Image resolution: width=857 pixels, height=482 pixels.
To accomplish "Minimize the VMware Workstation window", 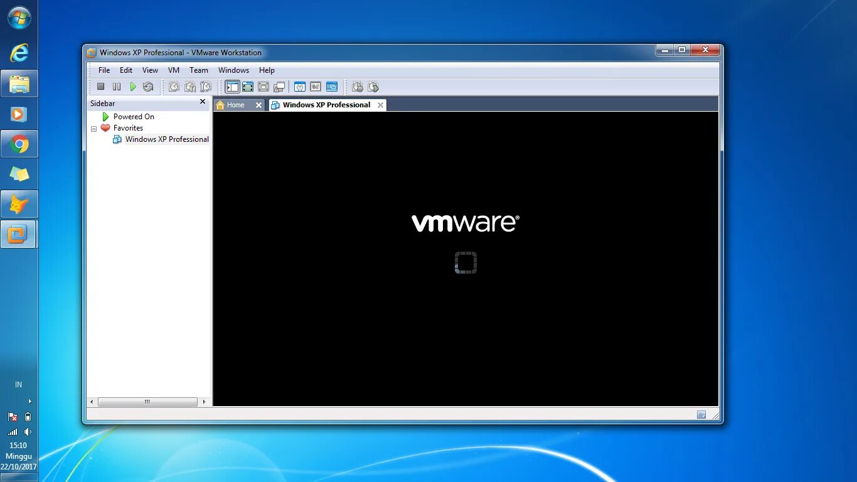I will click(x=664, y=50).
